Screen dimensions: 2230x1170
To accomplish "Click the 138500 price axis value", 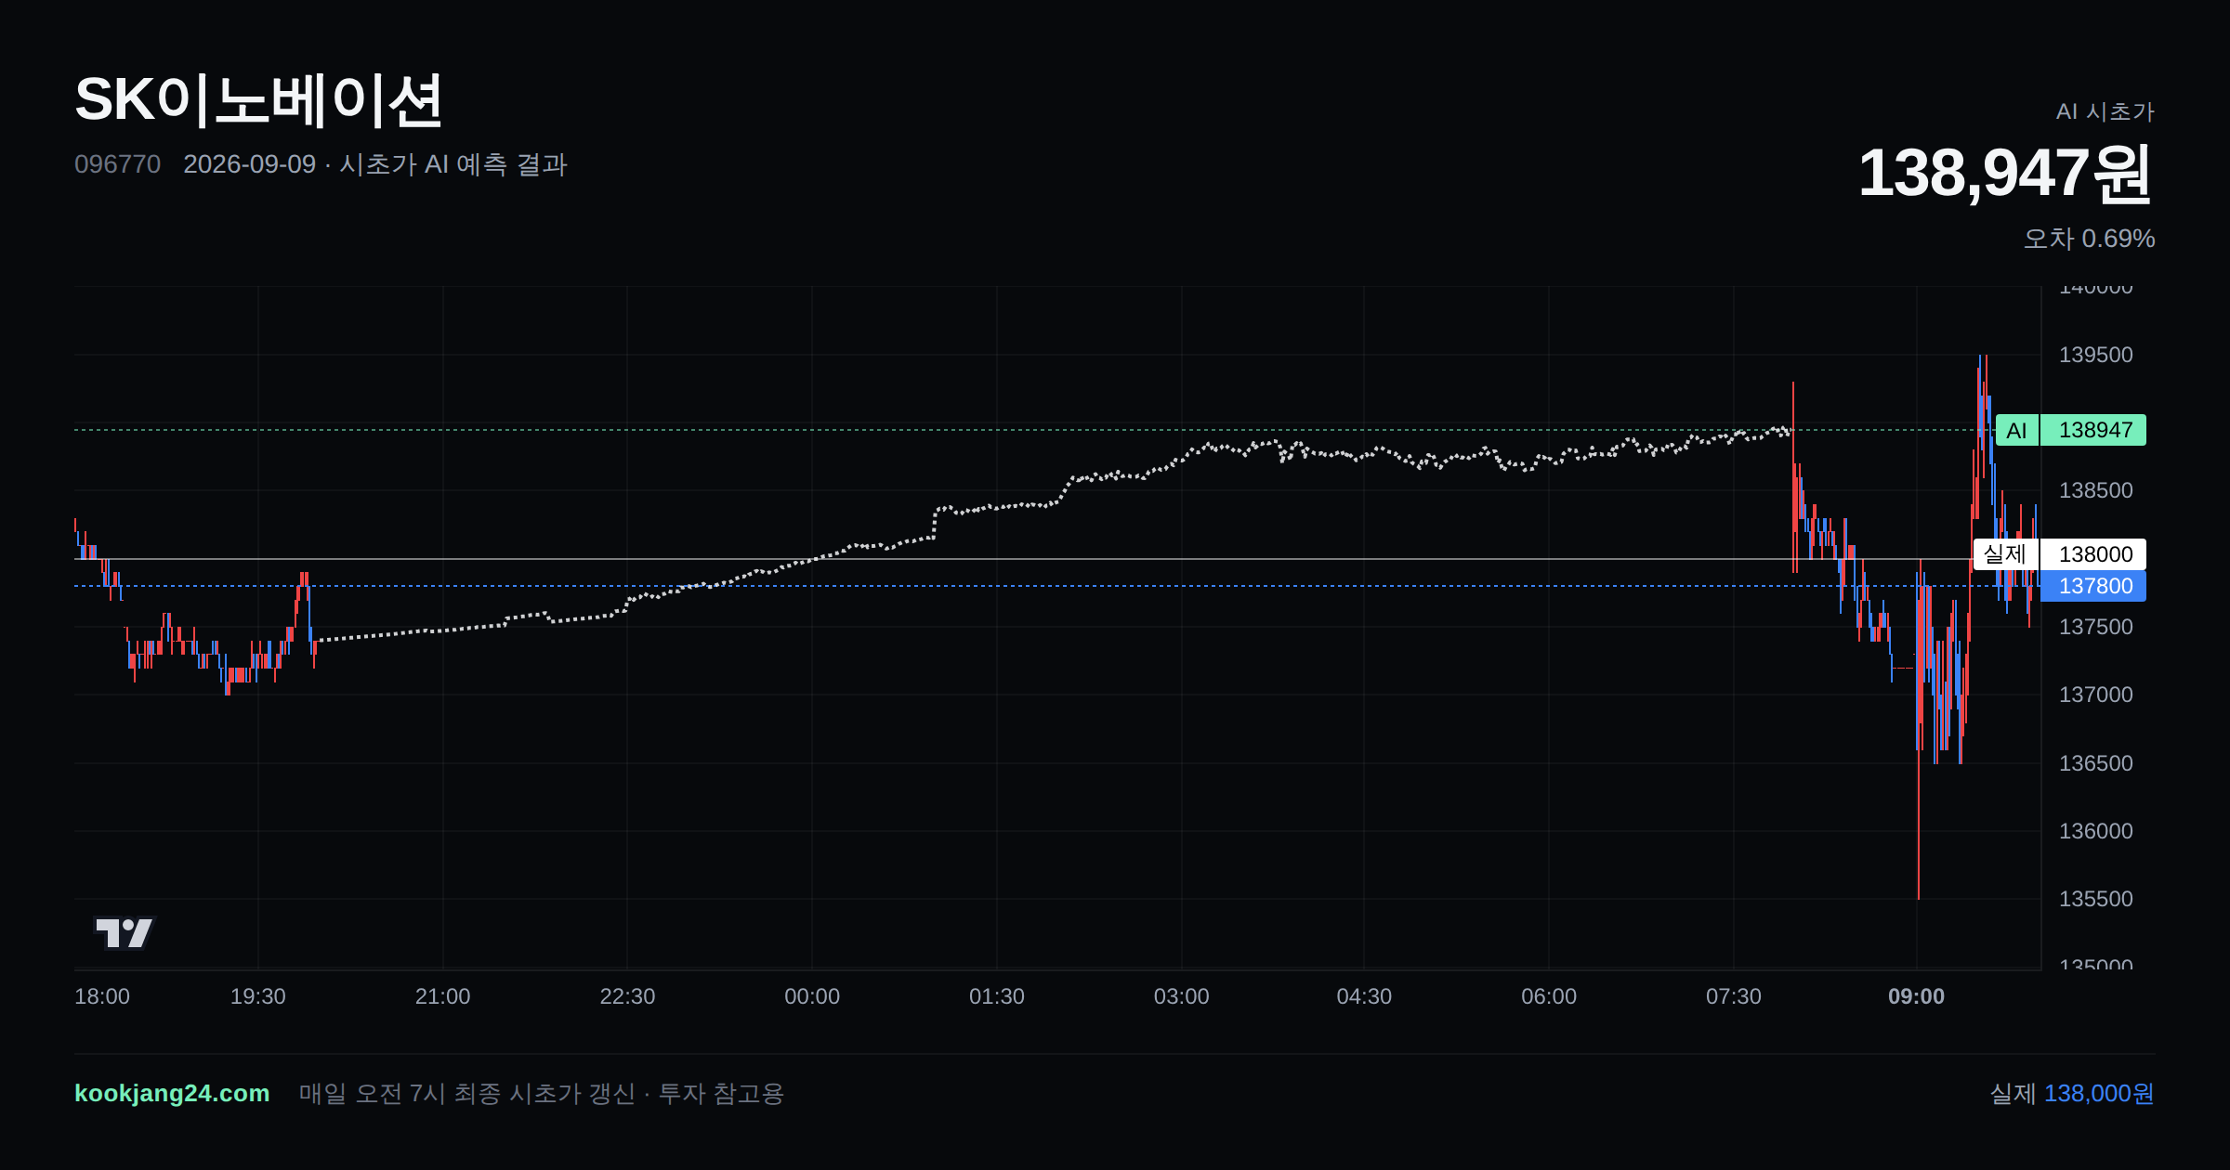I will (2095, 490).
